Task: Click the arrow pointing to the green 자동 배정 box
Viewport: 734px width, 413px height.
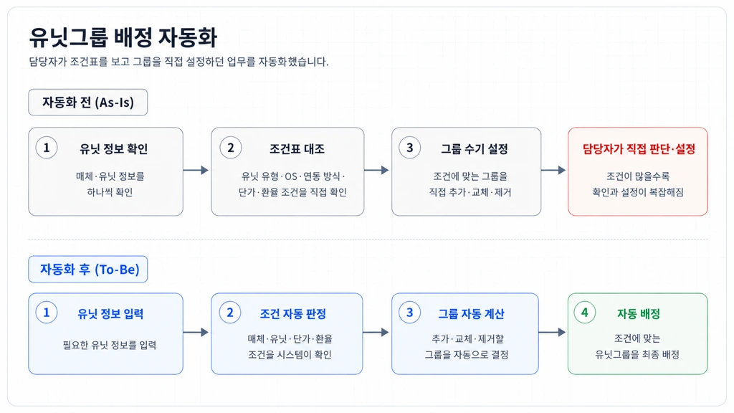Action: (553, 333)
